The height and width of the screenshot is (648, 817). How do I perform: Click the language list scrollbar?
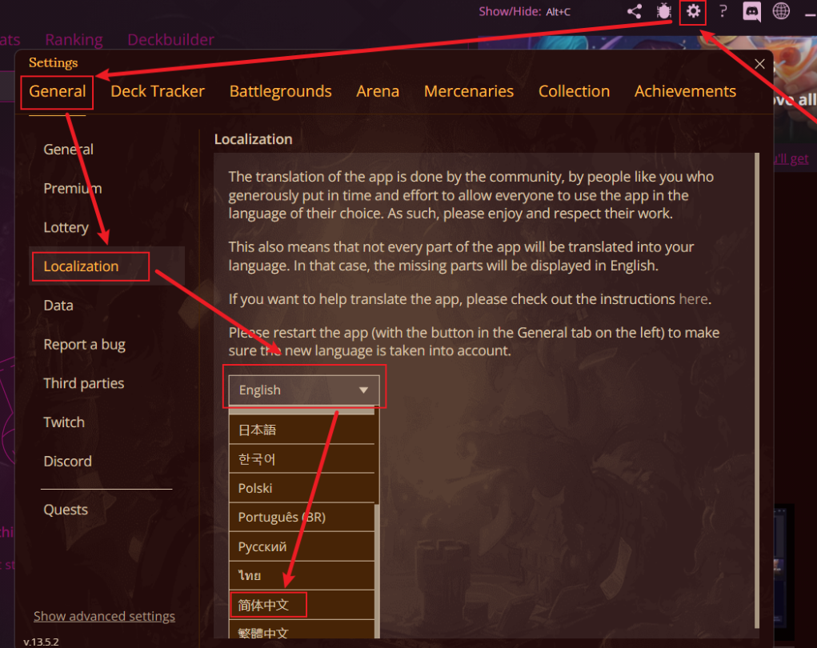(x=377, y=570)
